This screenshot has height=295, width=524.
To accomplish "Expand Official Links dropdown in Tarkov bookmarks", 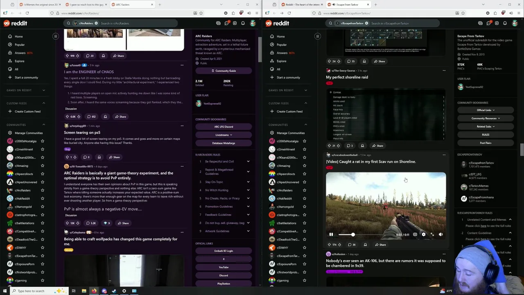I will click(x=486, y=110).
